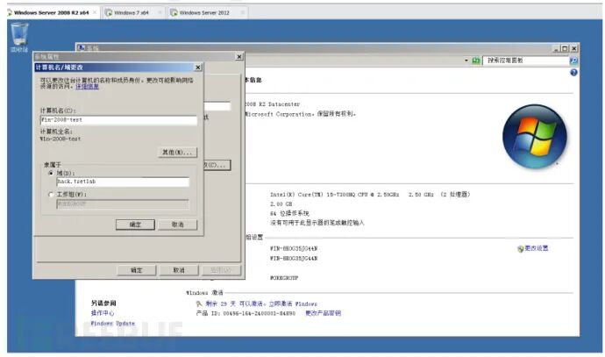This screenshot has height=357, width=605.
Task: Click the address bar refresh icon
Action: click(476, 61)
